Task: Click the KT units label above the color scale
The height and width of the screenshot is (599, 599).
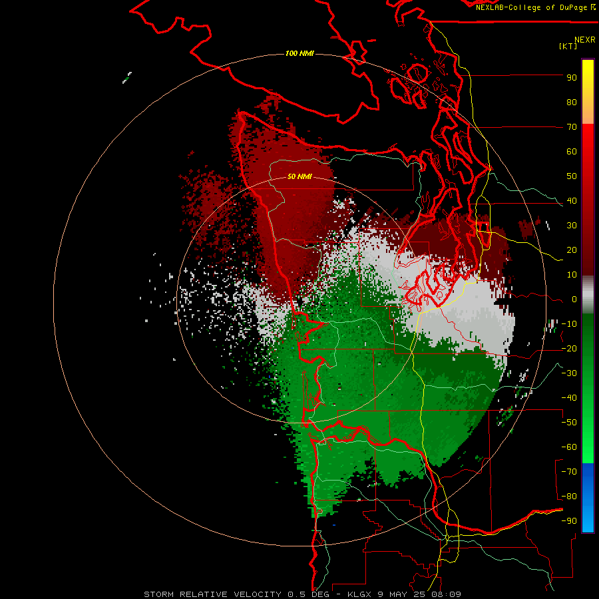Action: coord(568,46)
